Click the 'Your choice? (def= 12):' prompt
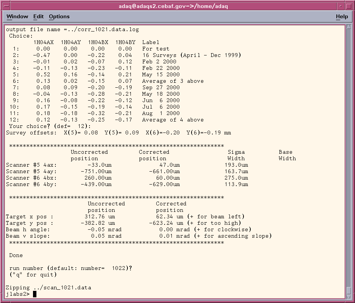Viewport: 355px width, 303px height. (50, 126)
